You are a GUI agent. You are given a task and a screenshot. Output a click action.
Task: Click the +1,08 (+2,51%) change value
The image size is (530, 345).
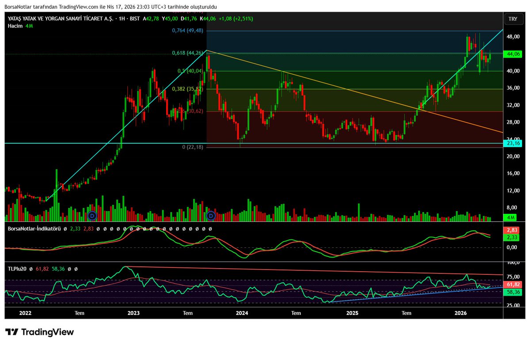(236, 19)
